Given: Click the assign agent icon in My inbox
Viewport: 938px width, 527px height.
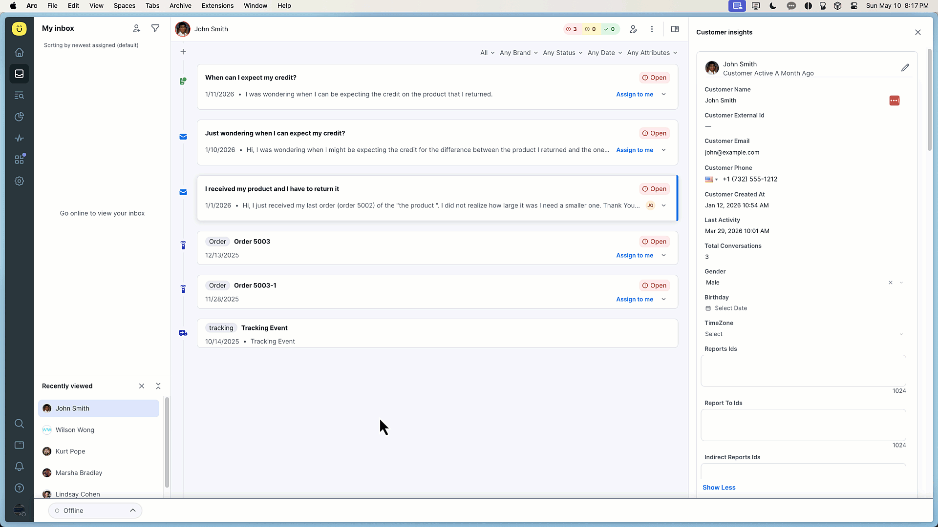Looking at the screenshot, I should (x=137, y=29).
